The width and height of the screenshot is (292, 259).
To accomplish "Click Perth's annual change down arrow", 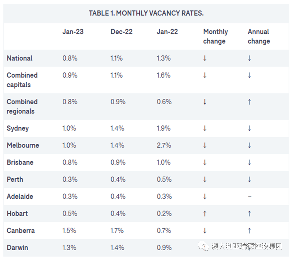I will coord(249,179).
